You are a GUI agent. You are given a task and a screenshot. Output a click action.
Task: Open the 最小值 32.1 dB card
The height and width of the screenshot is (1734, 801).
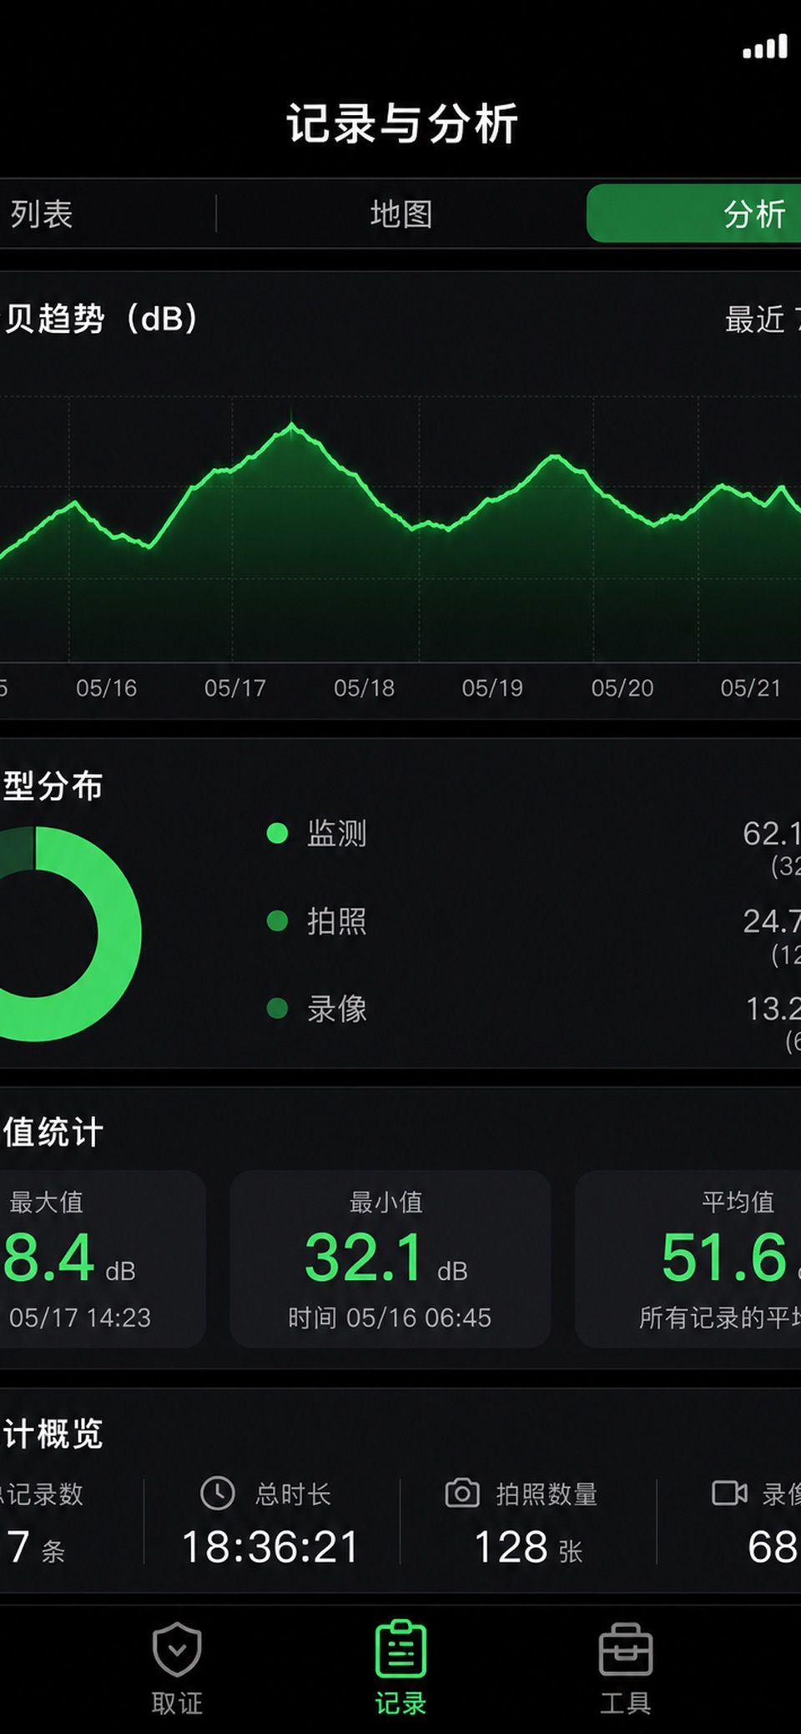tap(390, 1258)
